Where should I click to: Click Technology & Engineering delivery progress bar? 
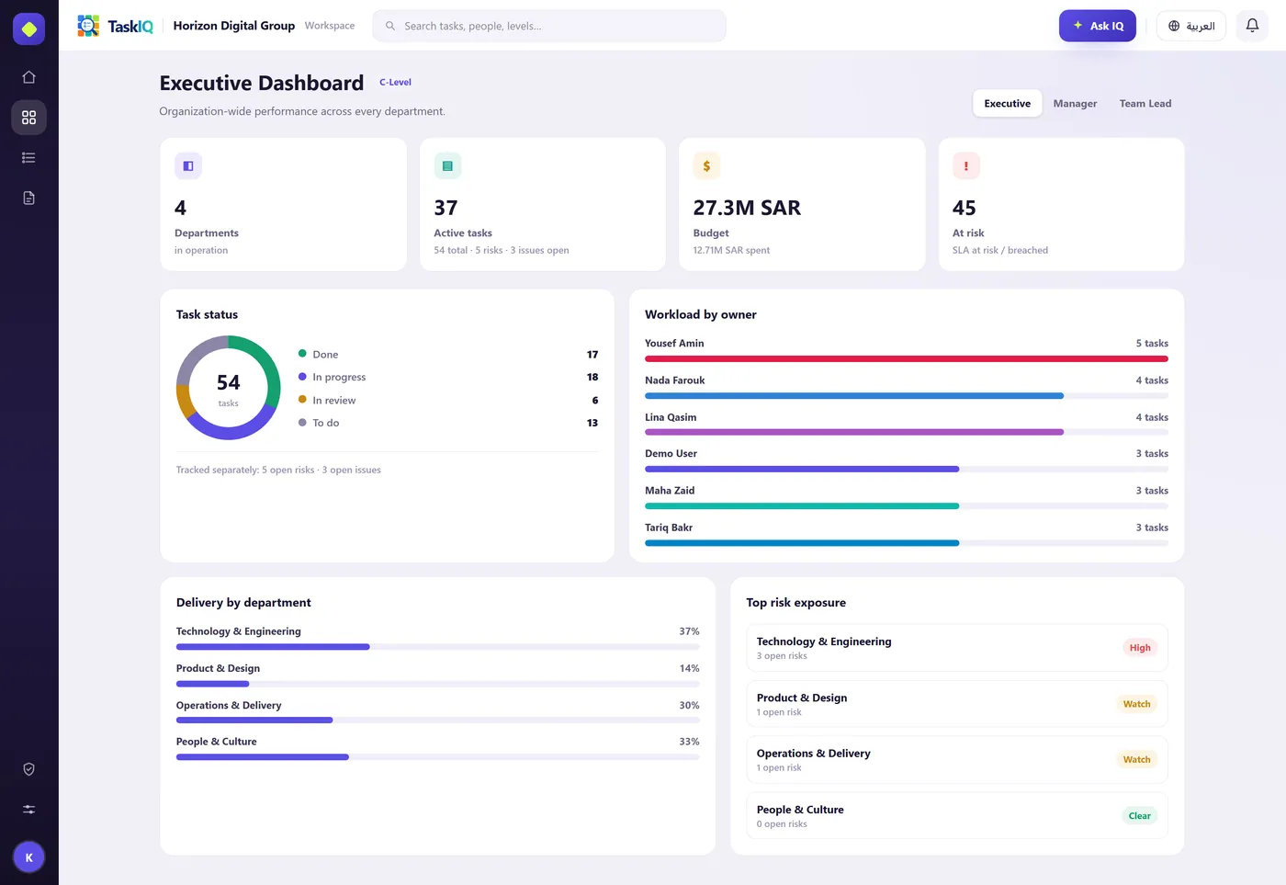click(x=438, y=647)
